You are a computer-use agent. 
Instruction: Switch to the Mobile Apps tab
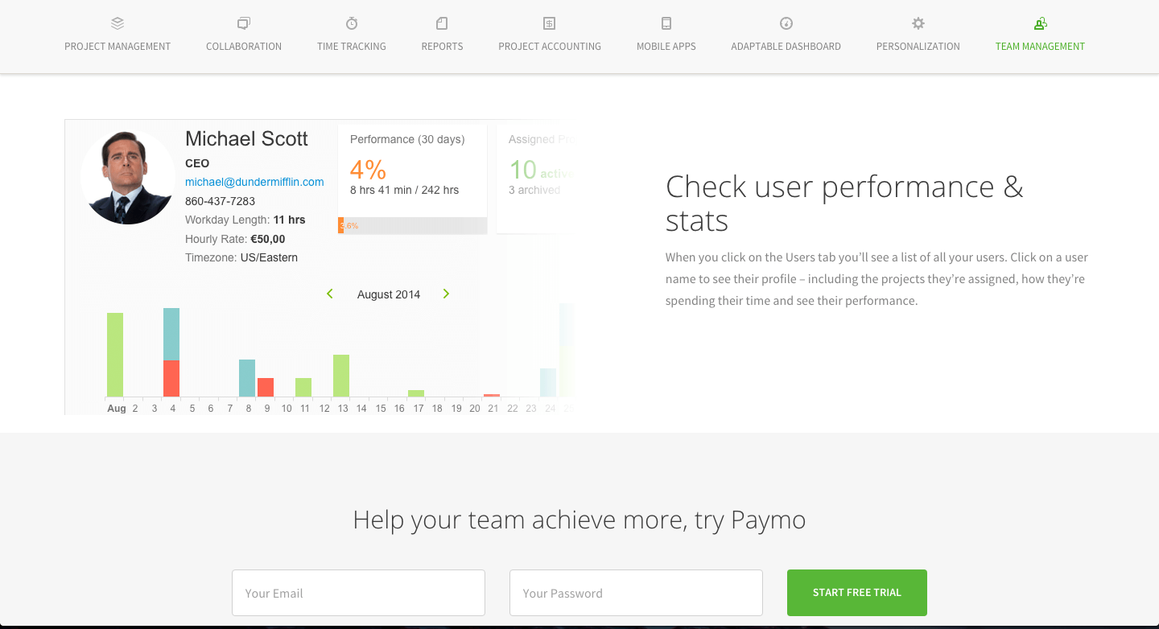666,32
